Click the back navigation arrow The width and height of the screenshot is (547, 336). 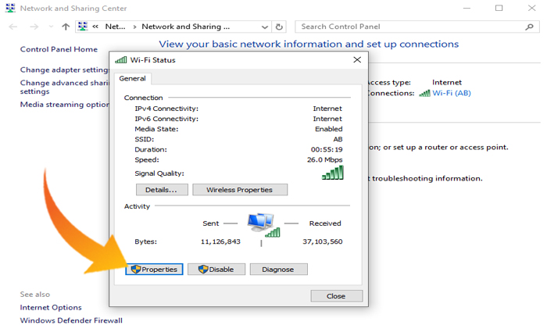click(13, 27)
